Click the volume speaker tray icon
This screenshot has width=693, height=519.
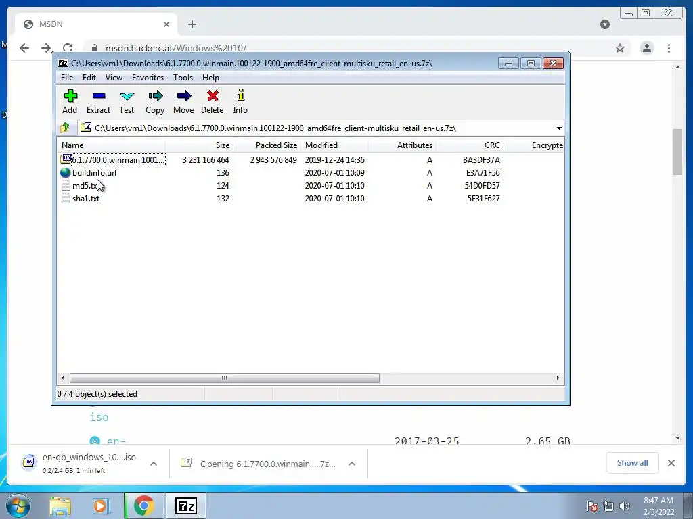(x=624, y=505)
